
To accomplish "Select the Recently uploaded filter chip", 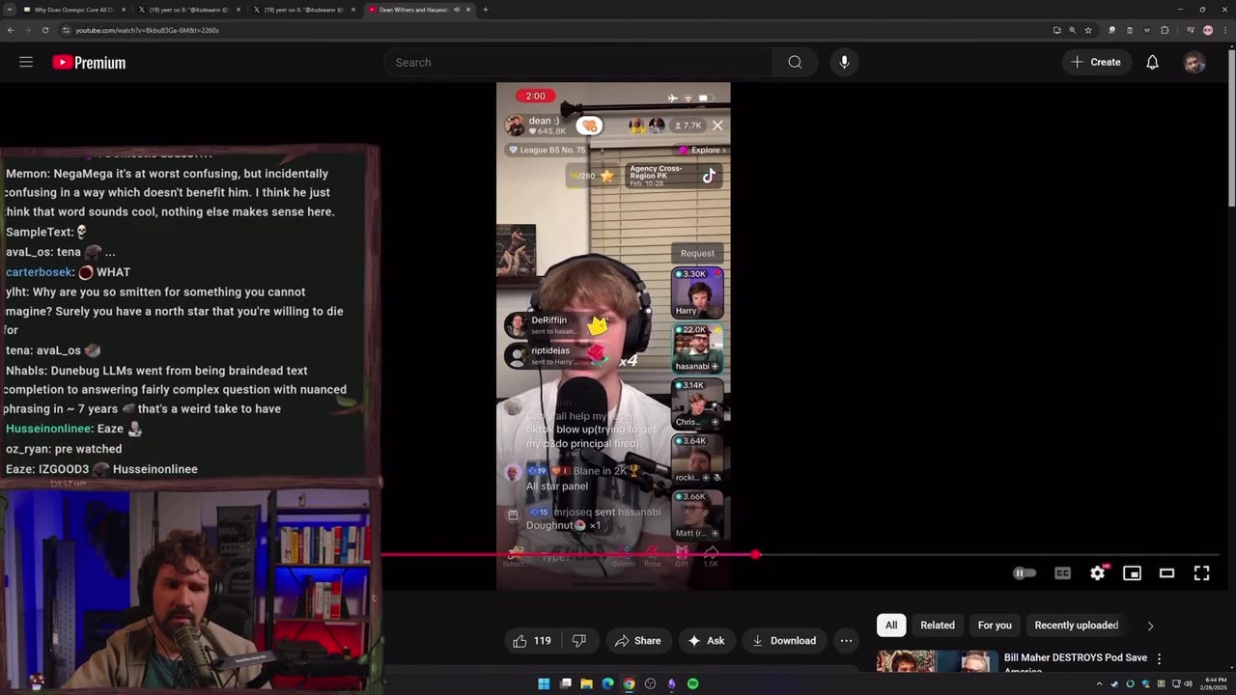I will tap(1077, 625).
